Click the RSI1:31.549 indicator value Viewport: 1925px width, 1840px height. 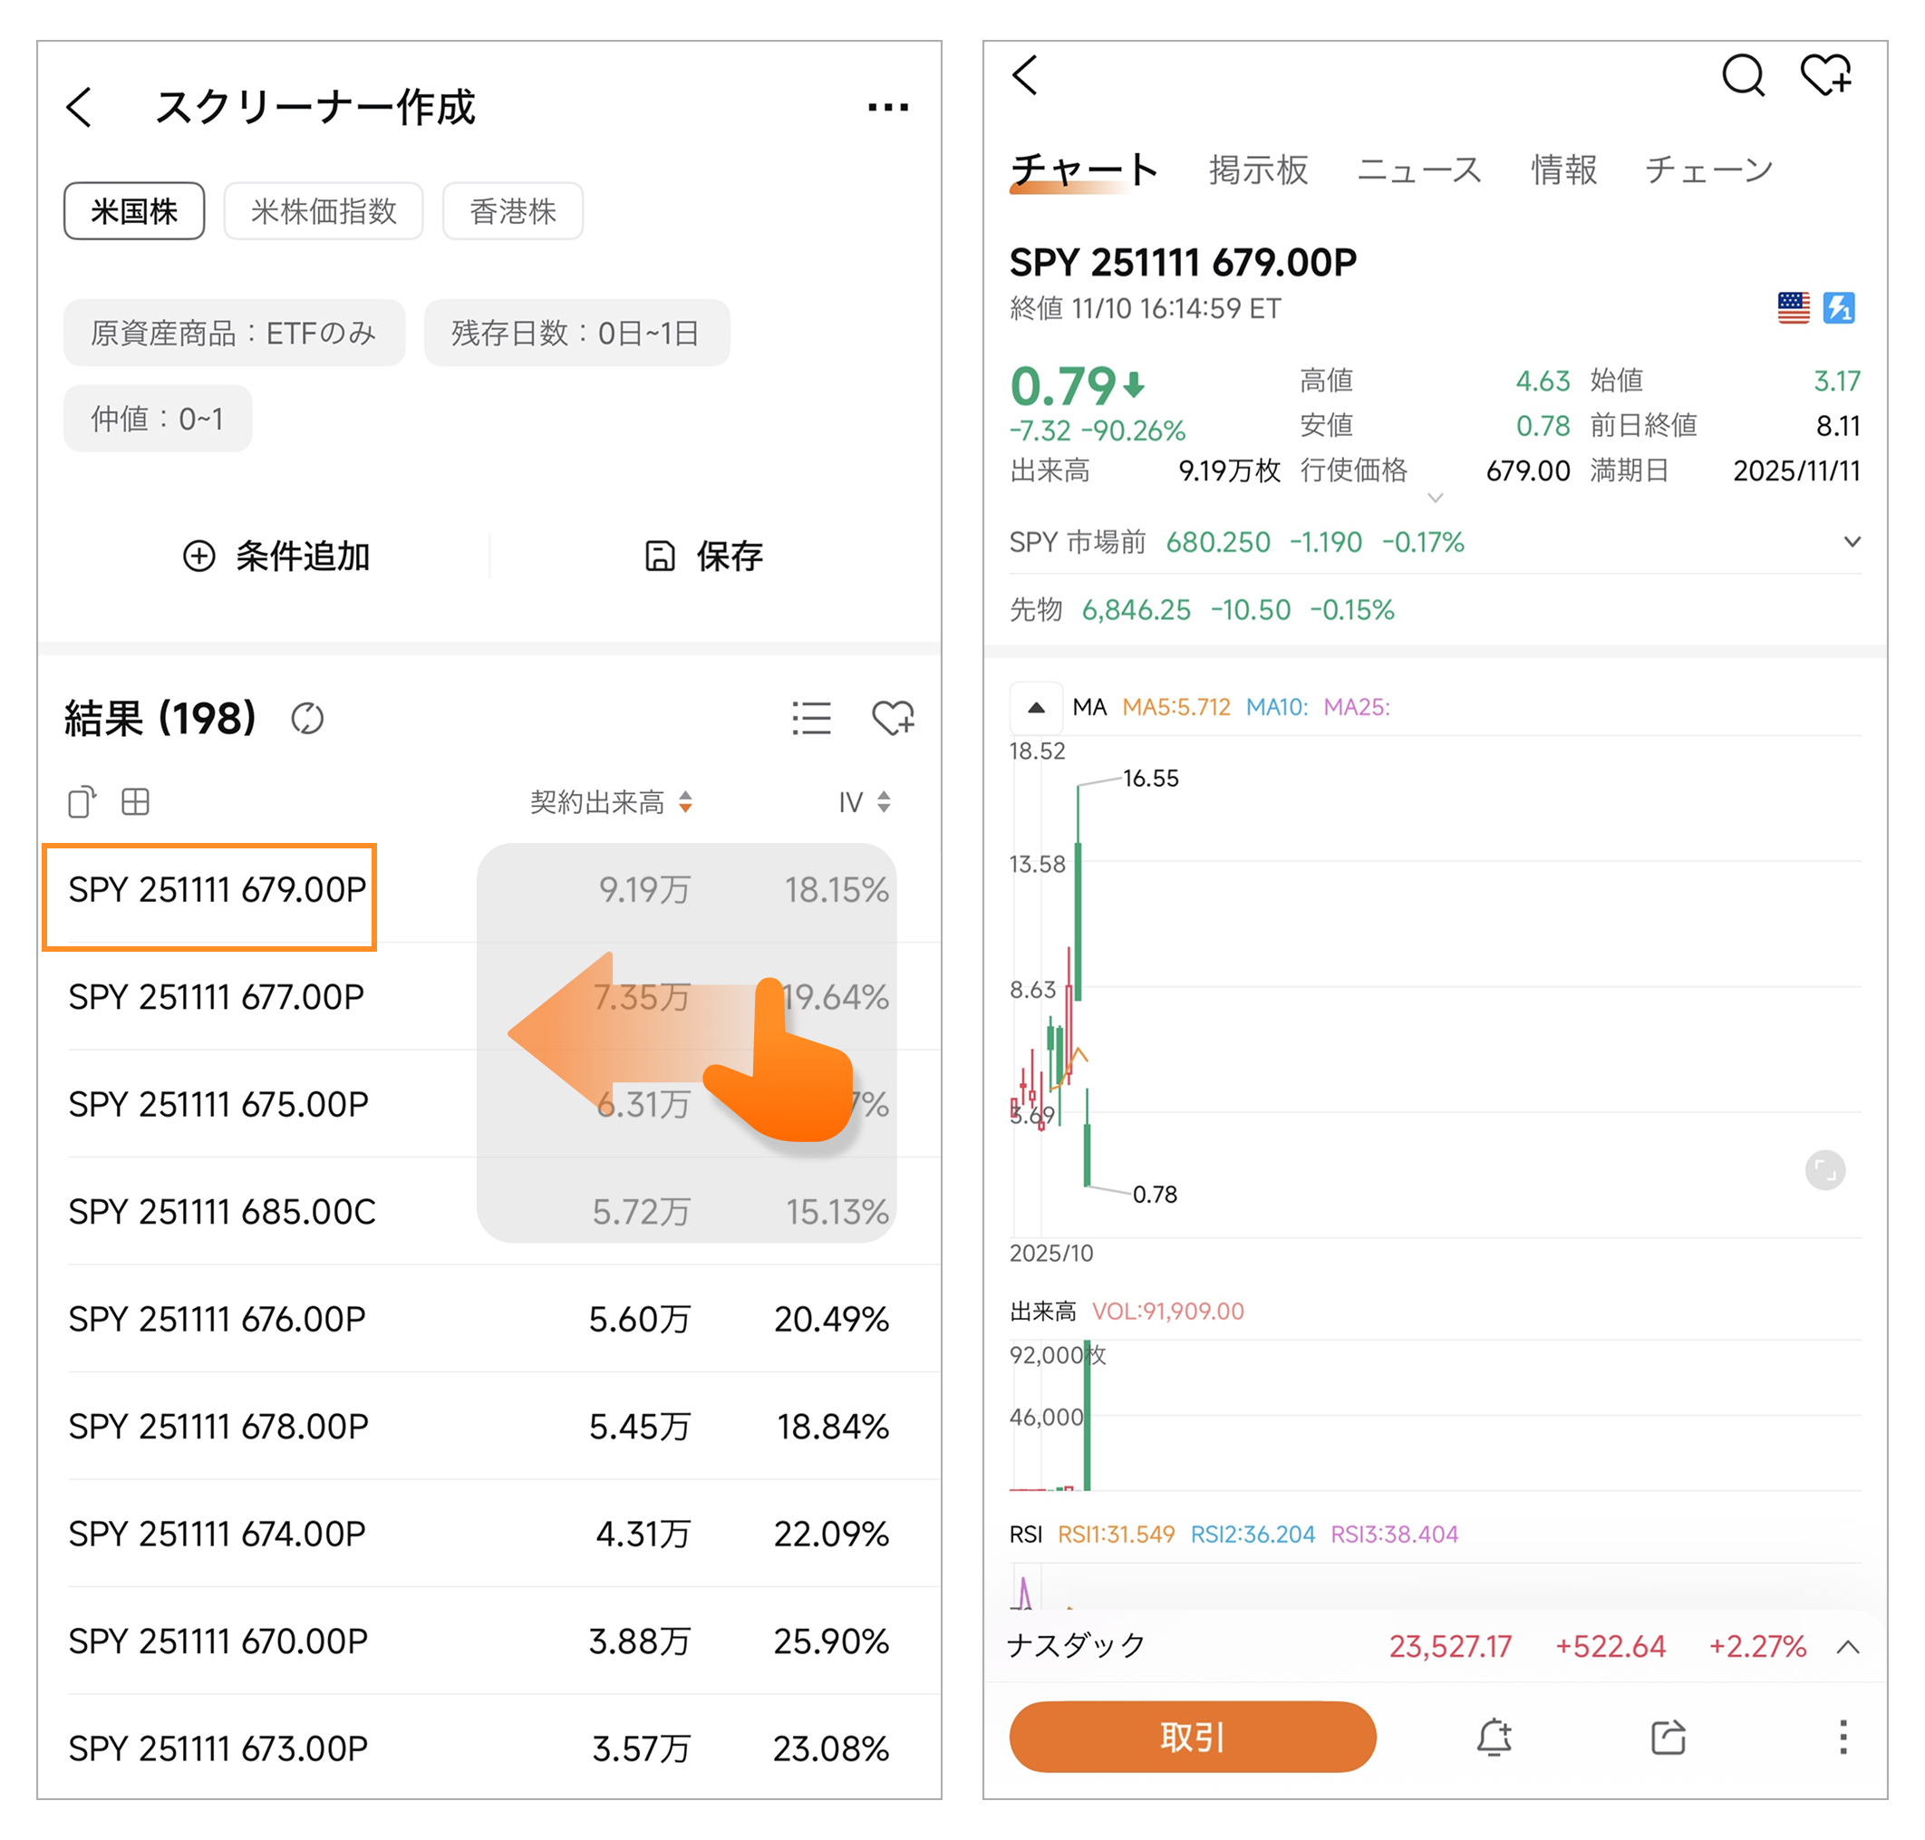point(1115,1534)
